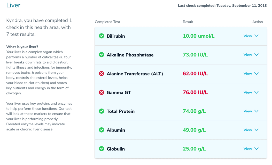Expand the Alkaline Phosphatase row chevron
The height and width of the screenshot is (165, 272).
click(x=257, y=55)
